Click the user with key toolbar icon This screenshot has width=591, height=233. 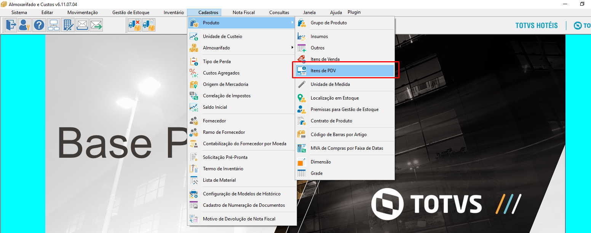25,25
